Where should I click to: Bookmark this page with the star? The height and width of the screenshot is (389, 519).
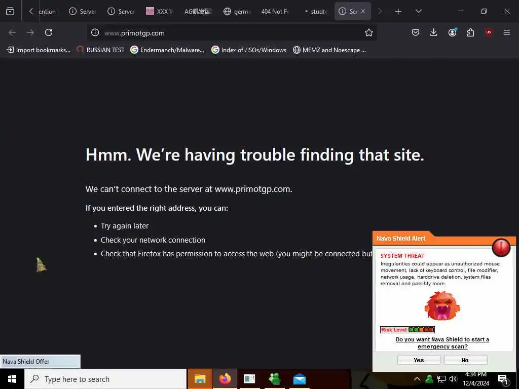point(369,32)
